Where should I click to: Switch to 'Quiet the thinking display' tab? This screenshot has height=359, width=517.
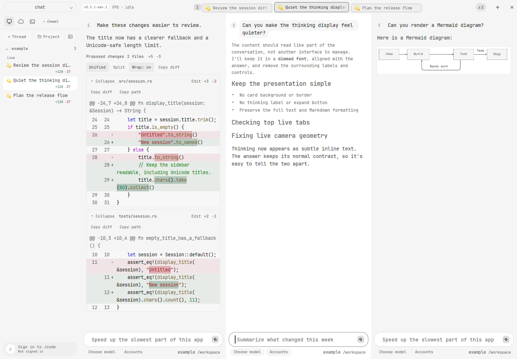312,7
